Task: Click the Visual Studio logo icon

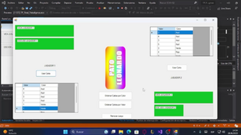Action: 3,3
